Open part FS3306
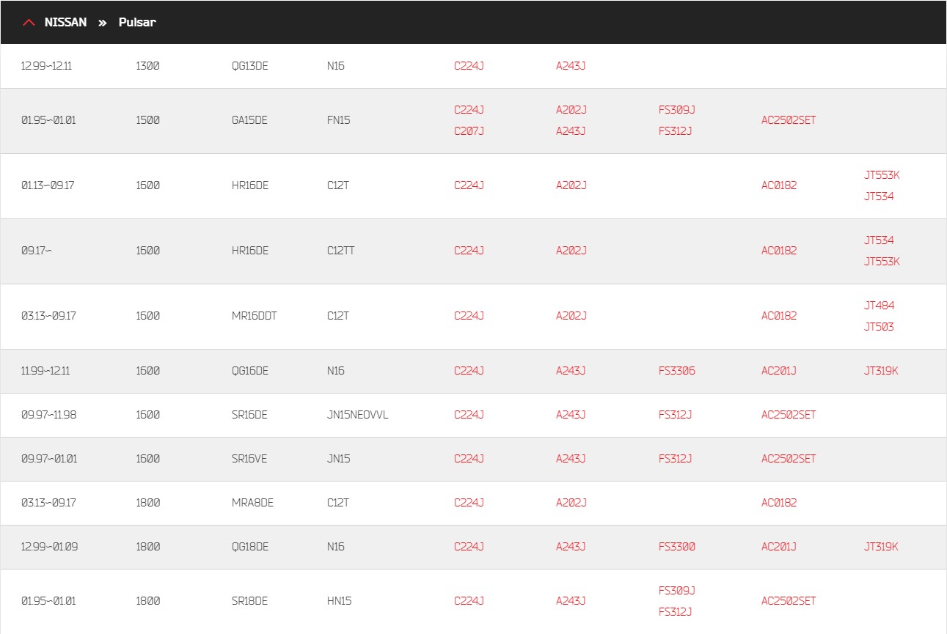947x634 pixels. [677, 371]
